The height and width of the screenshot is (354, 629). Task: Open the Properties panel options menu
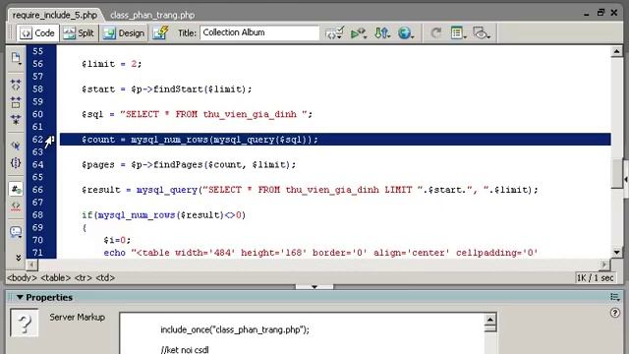(614, 297)
